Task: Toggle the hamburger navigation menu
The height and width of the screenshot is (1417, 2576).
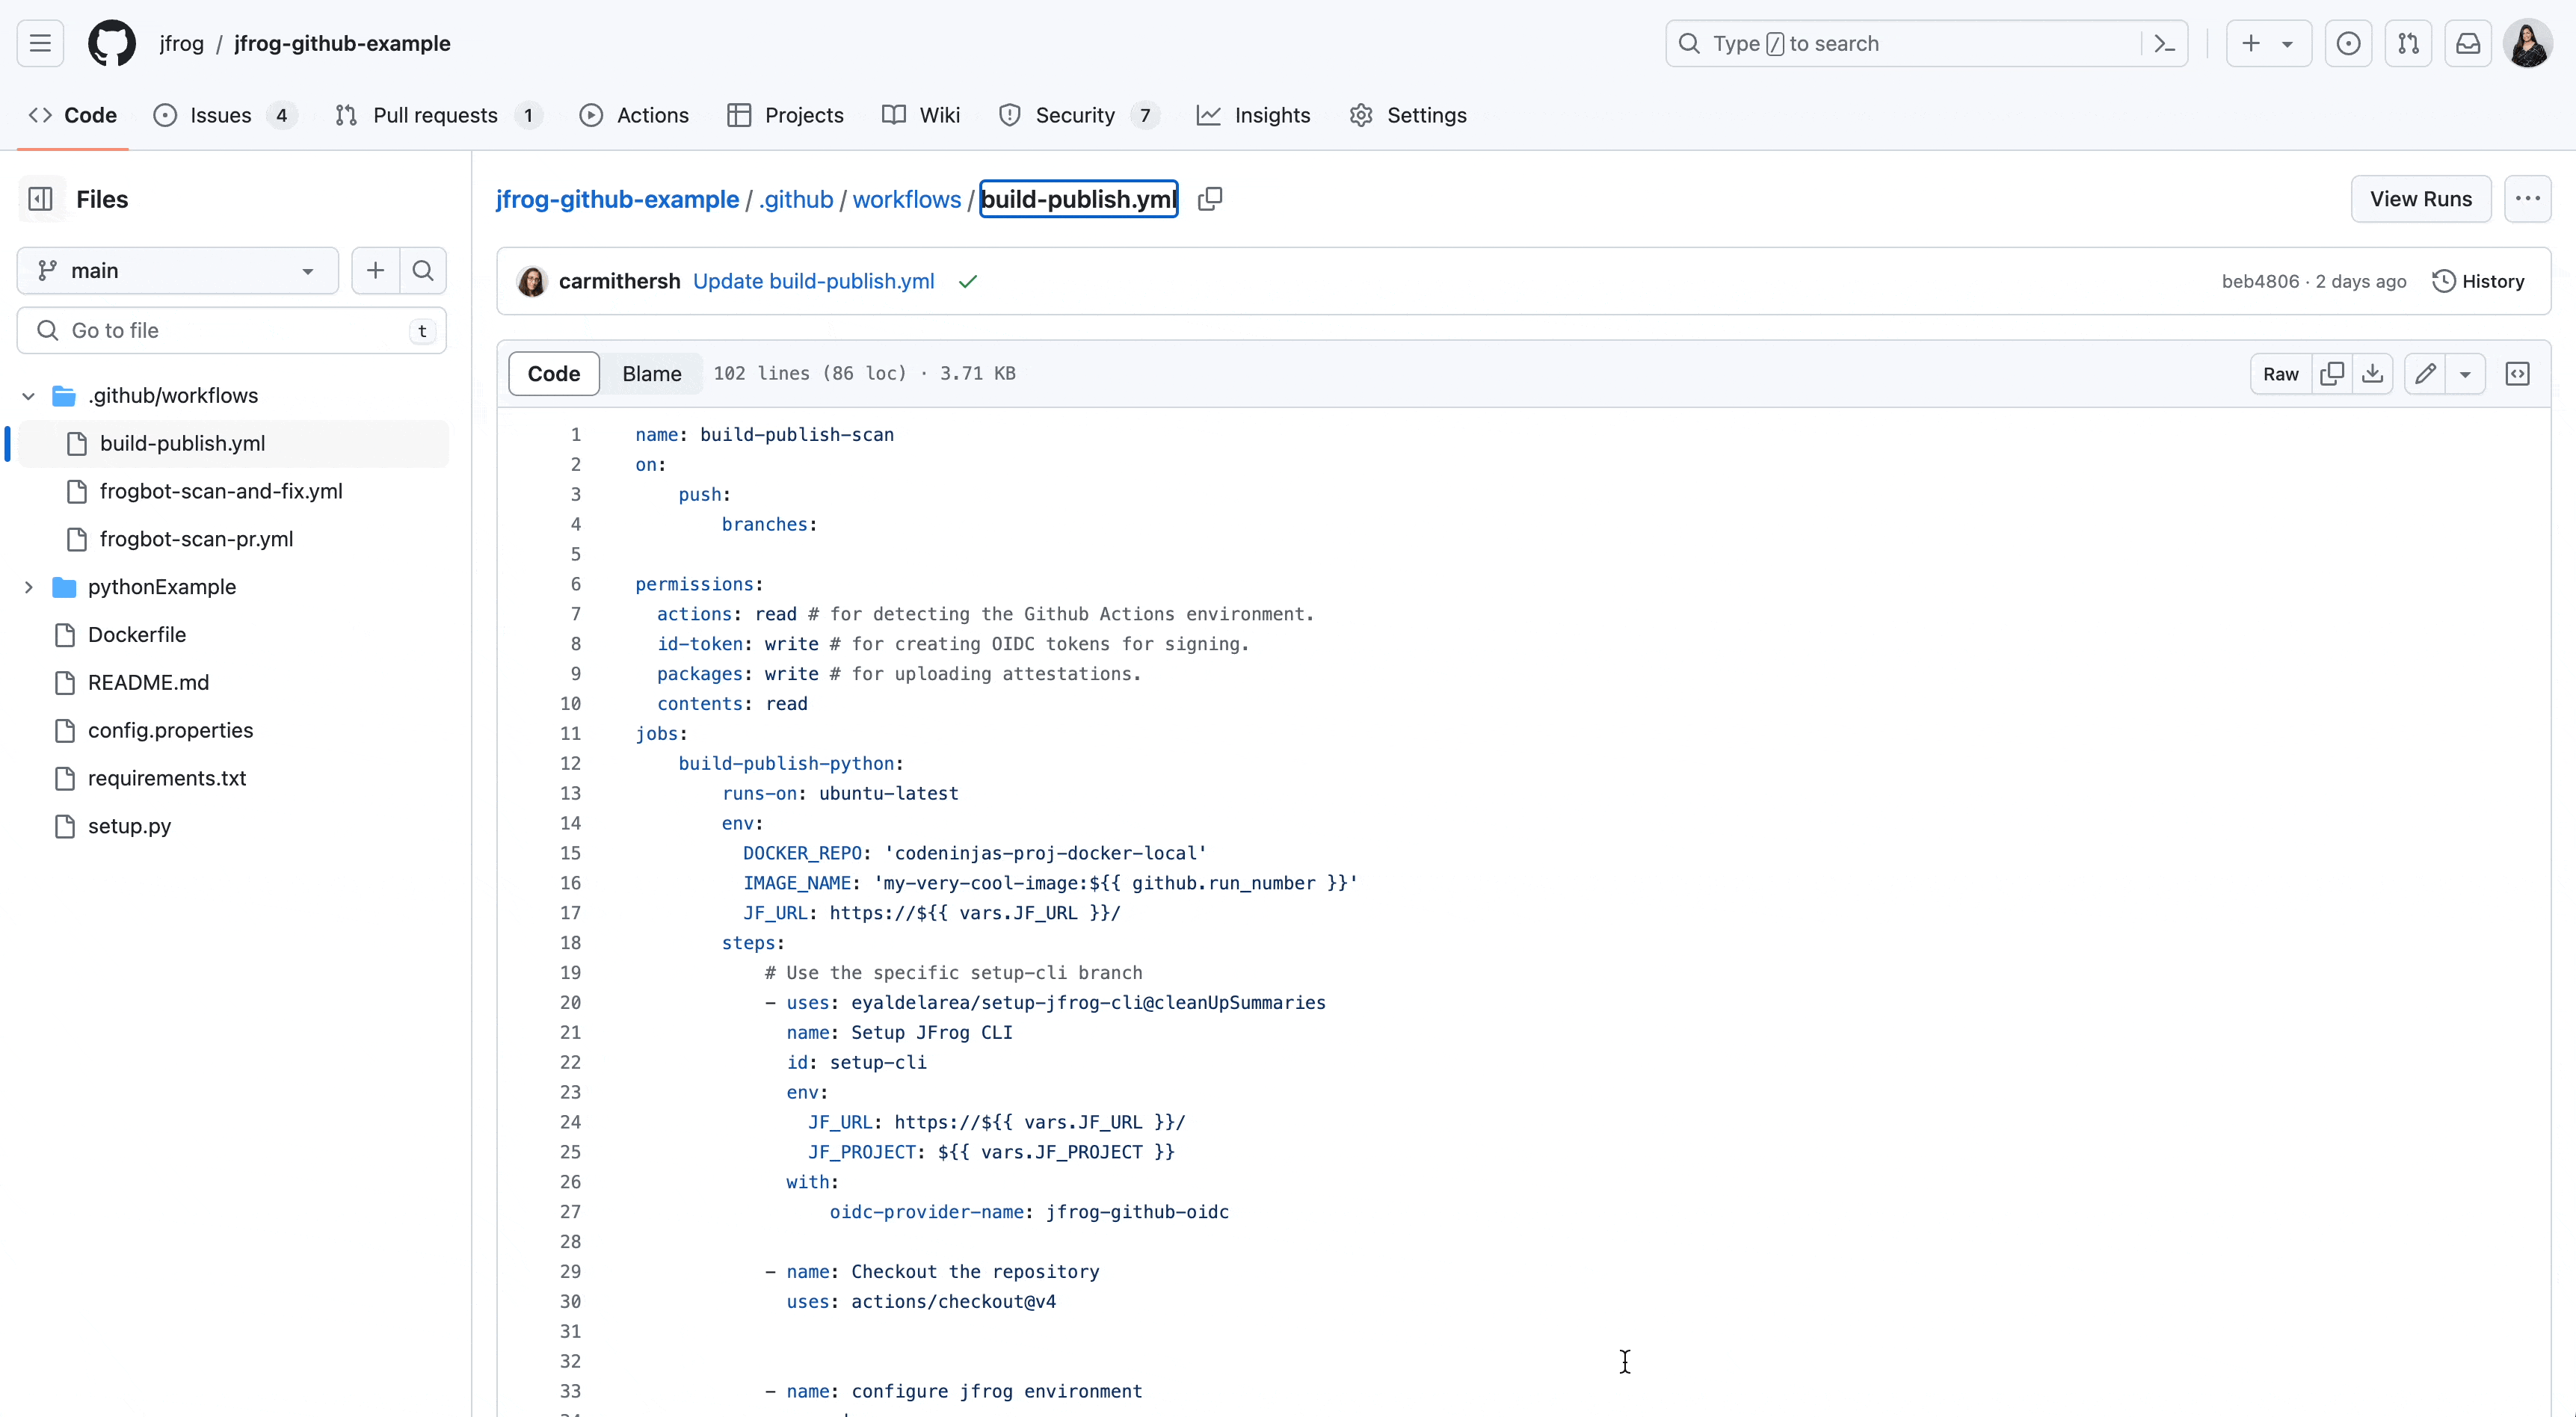Action: [x=39, y=43]
